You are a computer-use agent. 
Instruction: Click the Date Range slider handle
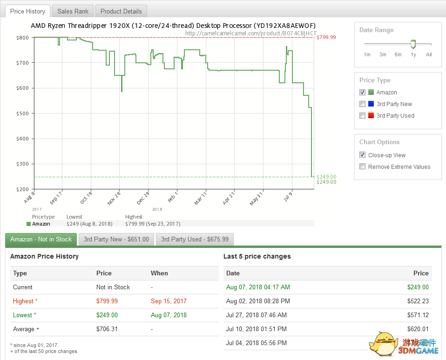pos(413,44)
